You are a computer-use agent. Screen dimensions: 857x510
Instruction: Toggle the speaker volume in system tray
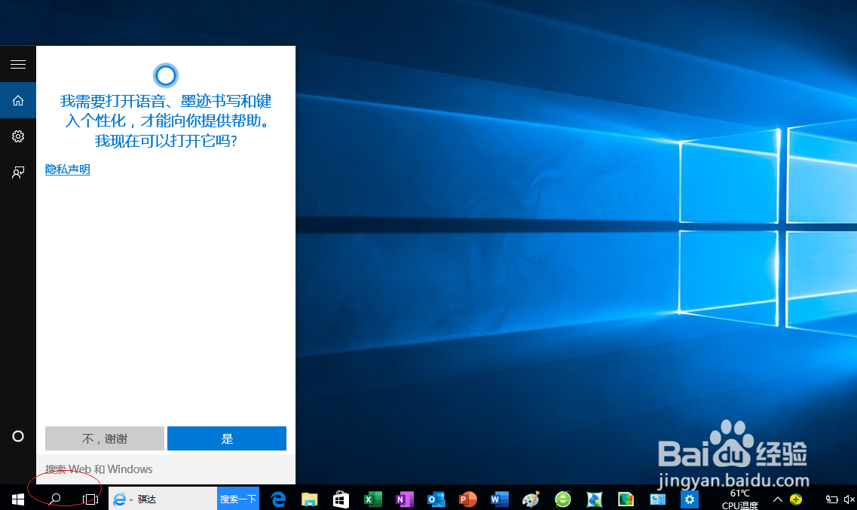849,499
